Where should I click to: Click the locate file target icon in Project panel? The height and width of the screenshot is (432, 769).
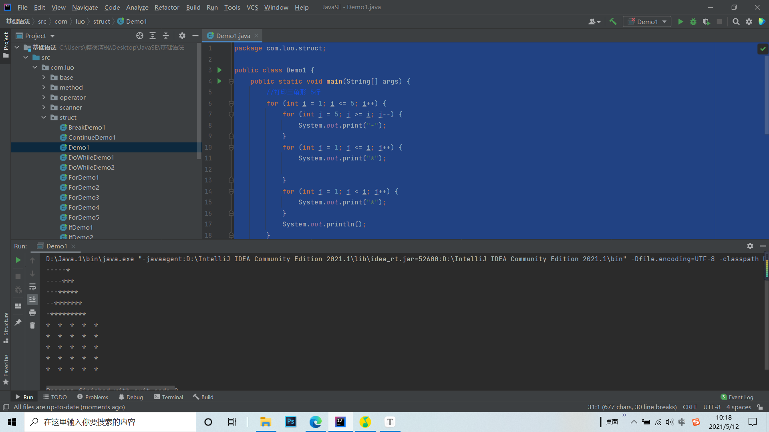click(139, 36)
